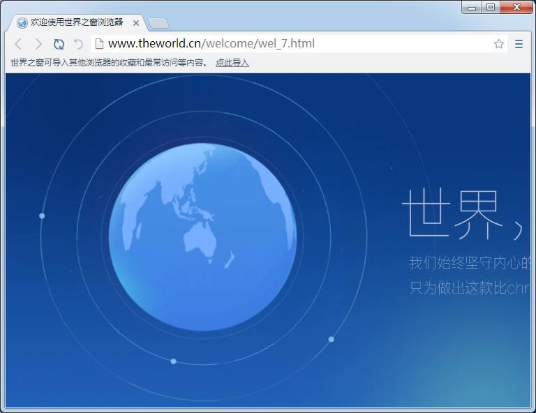536x413 pixels.
Task: Focus the address bar with theworld.cn URL
Action: click(x=293, y=44)
